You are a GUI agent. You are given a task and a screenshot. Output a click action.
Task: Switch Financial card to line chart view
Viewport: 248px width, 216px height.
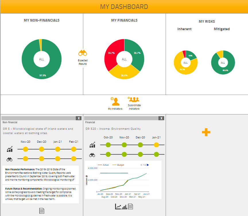118,207
